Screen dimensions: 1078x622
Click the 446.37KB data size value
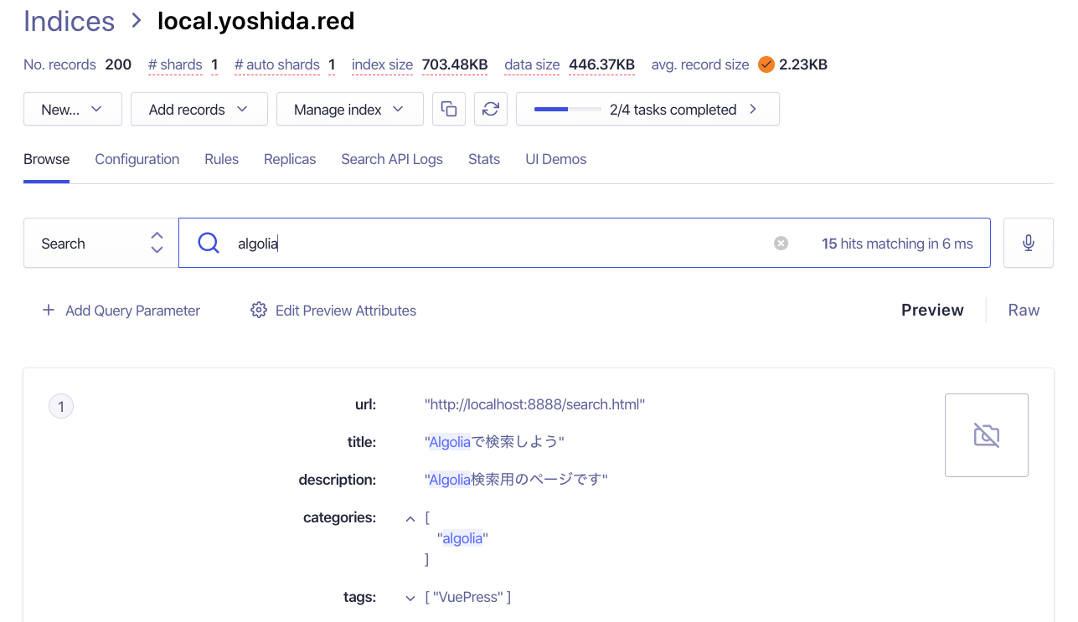[601, 64]
